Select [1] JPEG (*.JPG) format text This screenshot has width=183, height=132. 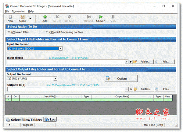(x=17, y=79)
